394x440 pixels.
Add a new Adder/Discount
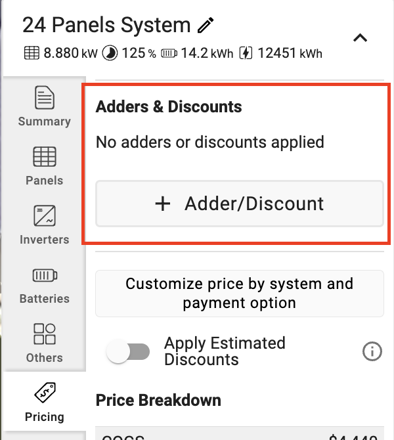click(x=240, y=204)
